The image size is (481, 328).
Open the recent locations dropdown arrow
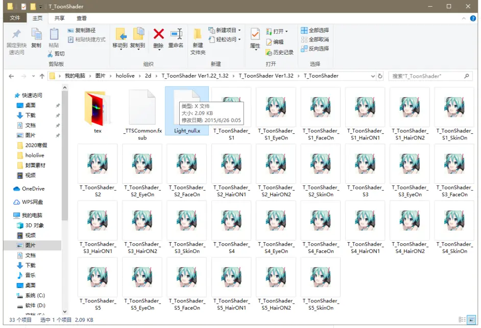[33, 76]
